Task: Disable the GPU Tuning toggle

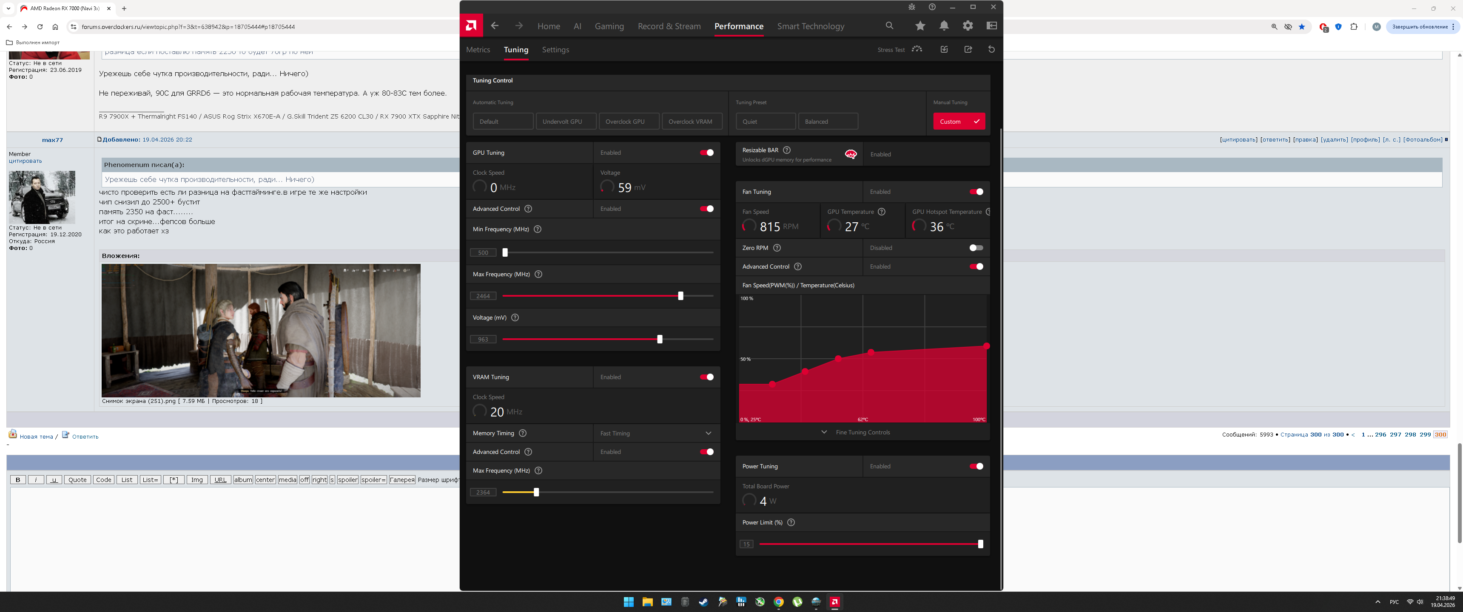Action: coord(706,153)
